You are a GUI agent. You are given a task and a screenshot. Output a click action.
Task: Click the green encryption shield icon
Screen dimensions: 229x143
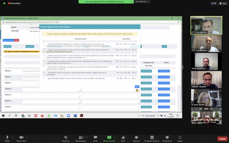[x=4, y=3]
